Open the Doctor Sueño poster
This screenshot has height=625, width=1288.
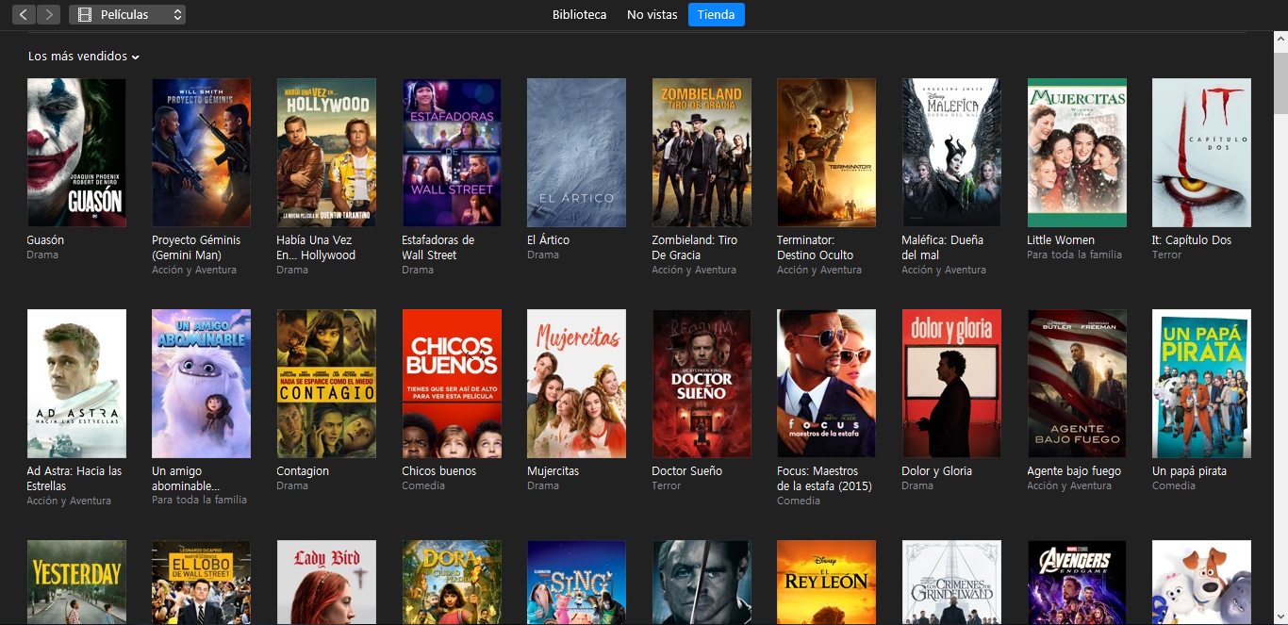702,384
